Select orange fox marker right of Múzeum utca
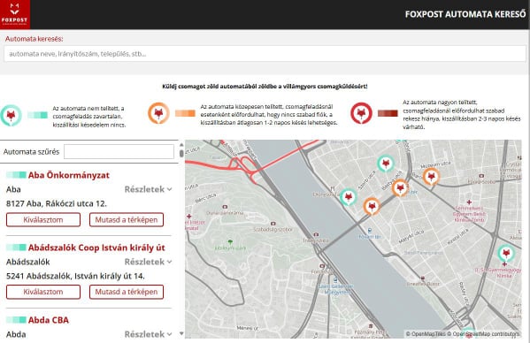Screen dimensions: 530x343 point(431,177)
